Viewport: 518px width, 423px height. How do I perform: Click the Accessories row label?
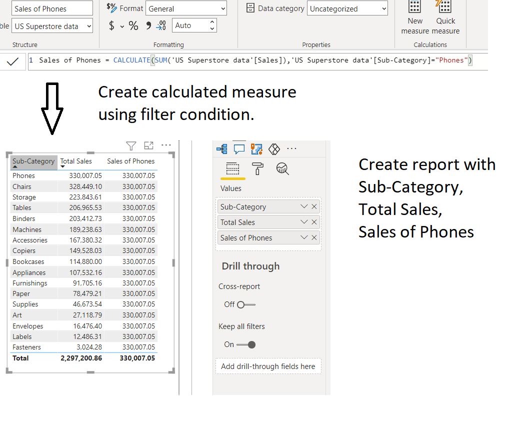(30, 240)
